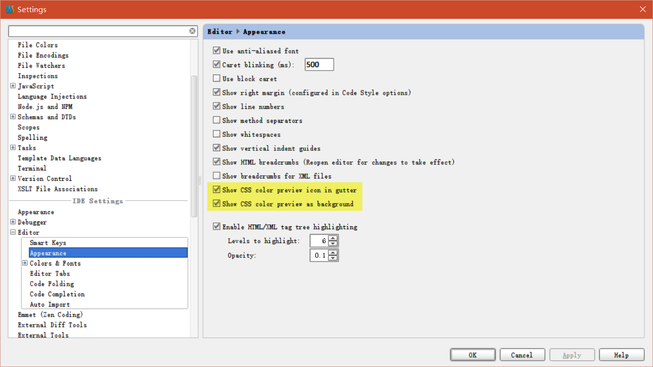Select File Colors settings
The image size is (653, 367).
tap(38, 45)
